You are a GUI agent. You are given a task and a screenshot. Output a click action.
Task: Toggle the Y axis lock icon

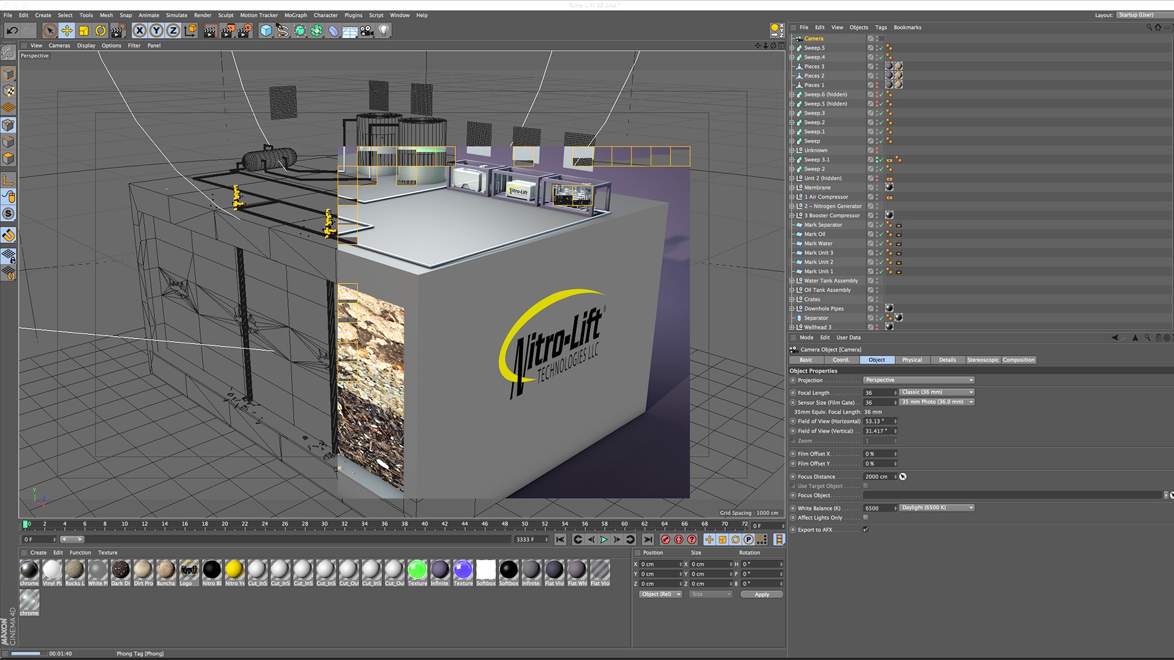[x=156, y=31]
